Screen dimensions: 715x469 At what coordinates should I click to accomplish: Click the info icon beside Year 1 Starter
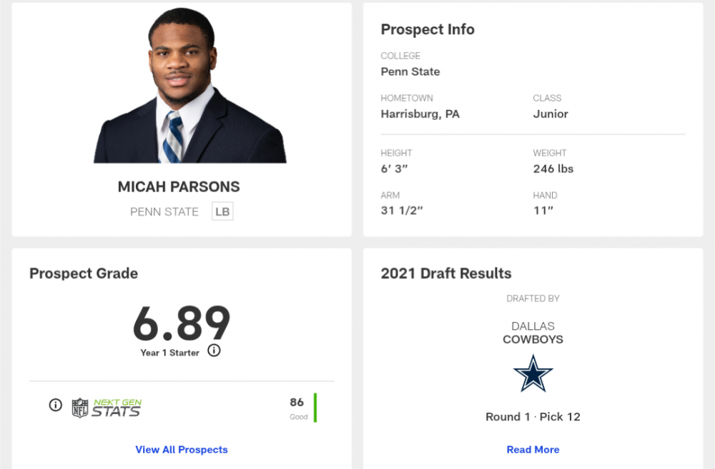(x=214, y=351)
